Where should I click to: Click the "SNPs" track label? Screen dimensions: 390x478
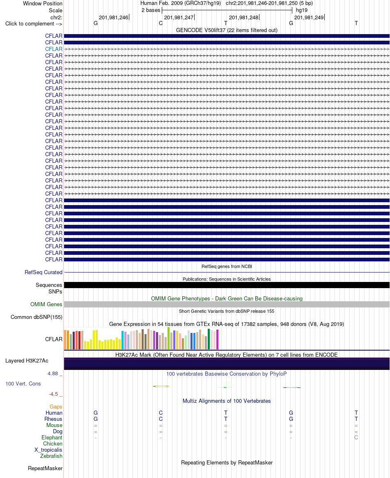point(55,291)
